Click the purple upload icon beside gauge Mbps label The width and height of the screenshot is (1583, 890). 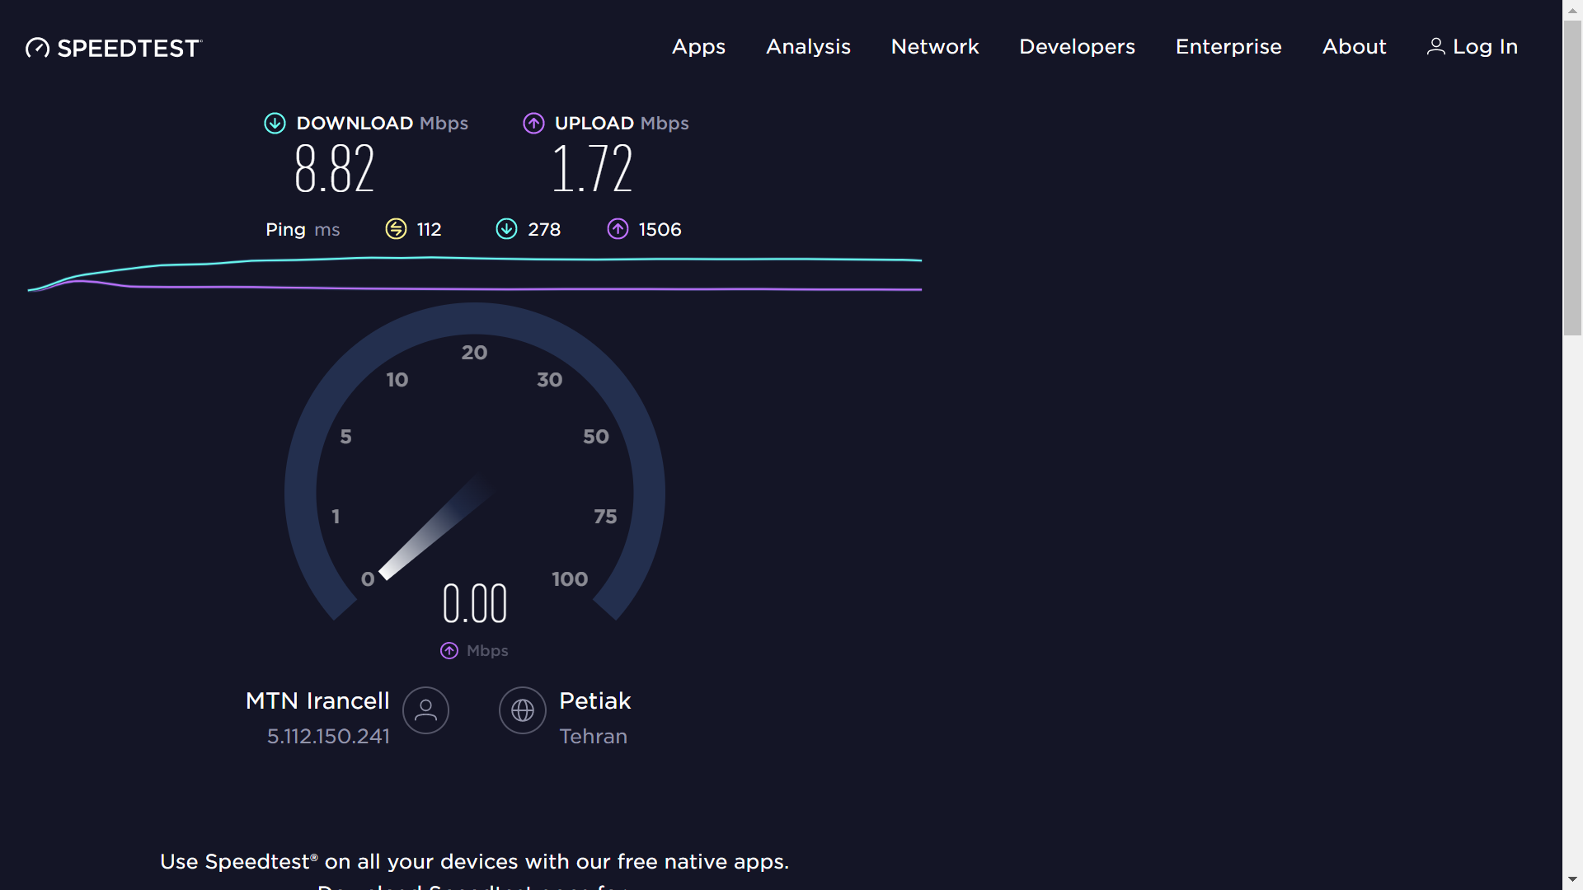point(449,651)
